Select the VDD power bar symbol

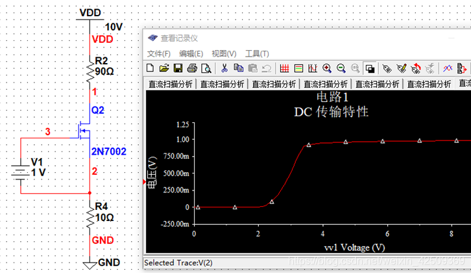coord(90,20)
